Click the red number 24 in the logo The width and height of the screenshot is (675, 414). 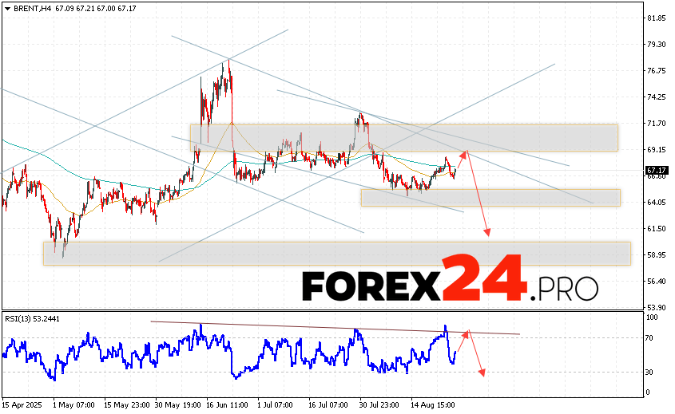(488, 278)
